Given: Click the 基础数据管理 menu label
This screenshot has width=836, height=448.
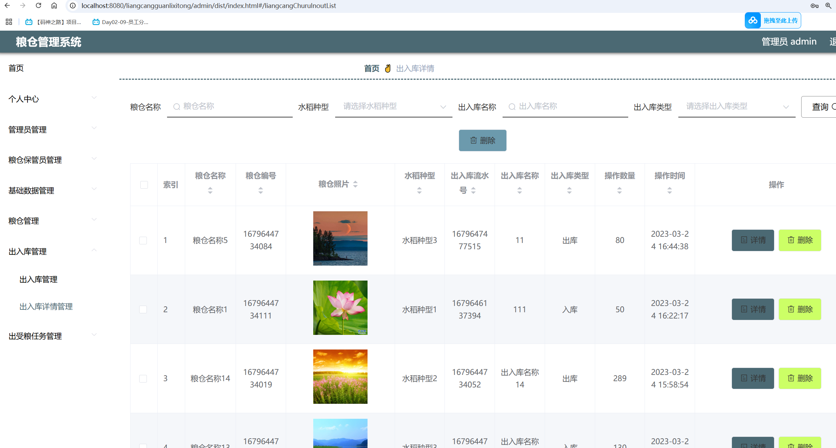Looking at the screenshot, I should pyautogui.click(x=31, y=191).
